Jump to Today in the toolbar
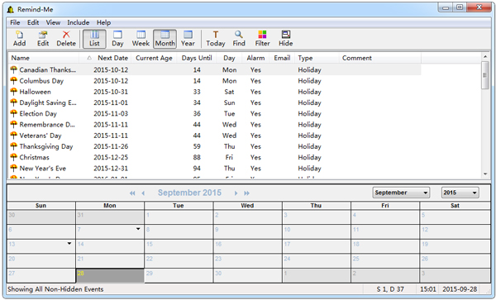 pos(216,39)
